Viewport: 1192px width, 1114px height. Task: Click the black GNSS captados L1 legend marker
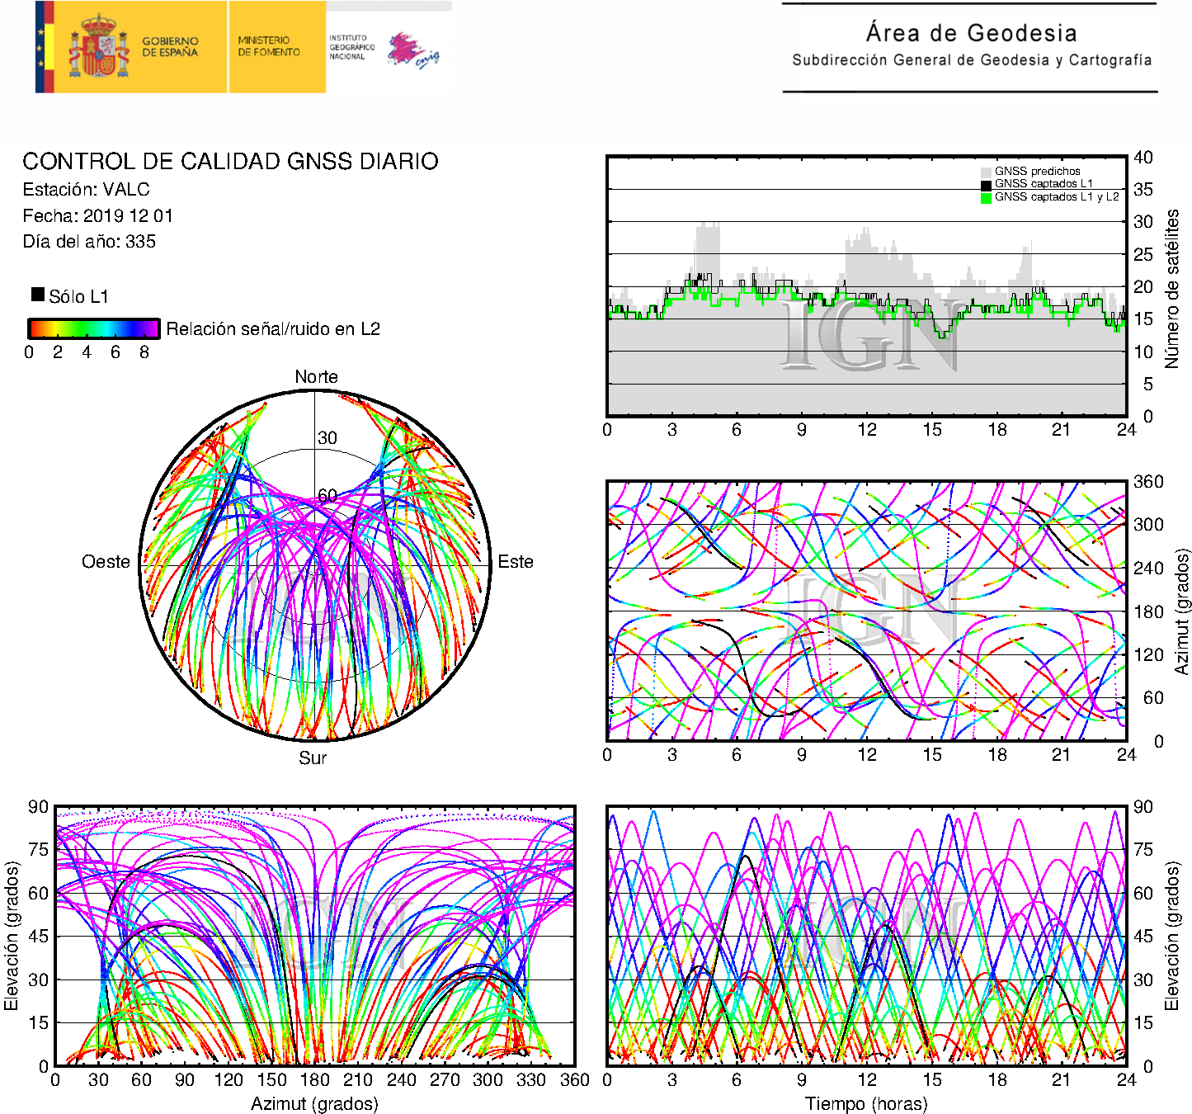tap(986, 185)
